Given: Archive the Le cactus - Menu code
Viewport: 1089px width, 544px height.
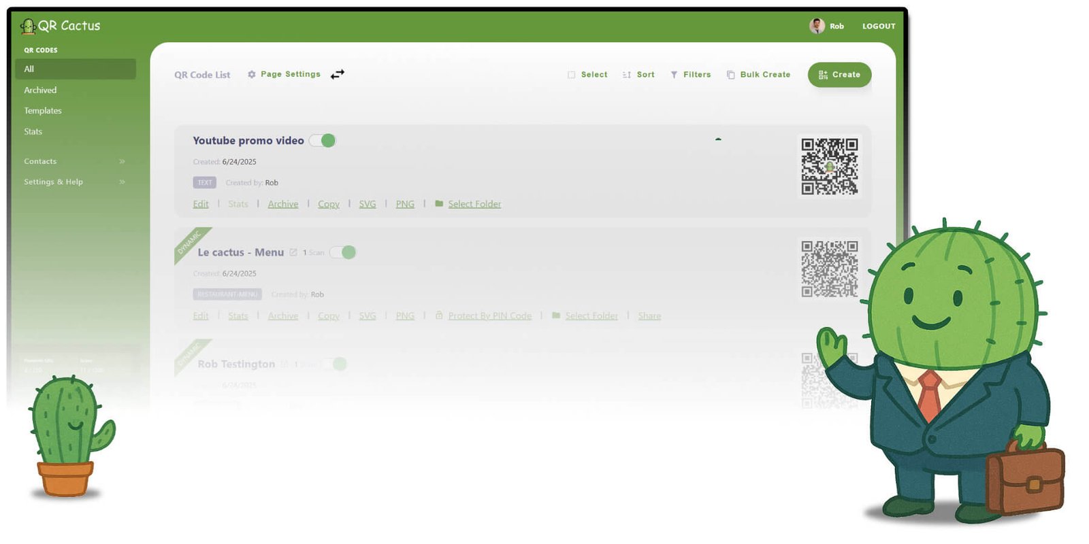Looking at the screenshot, I should pyautogui.click(x=283, y=316).
